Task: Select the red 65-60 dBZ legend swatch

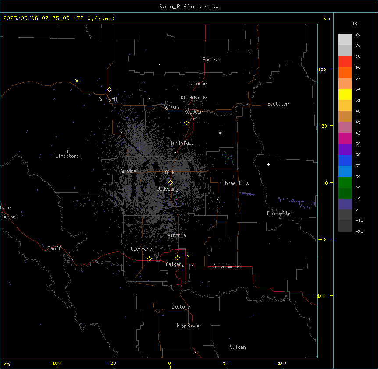Action: tap(345, 62)
